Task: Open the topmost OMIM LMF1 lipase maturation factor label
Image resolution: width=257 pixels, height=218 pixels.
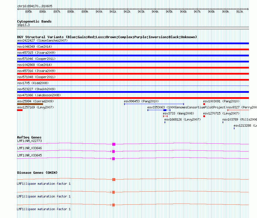Action: click(44, 184)
